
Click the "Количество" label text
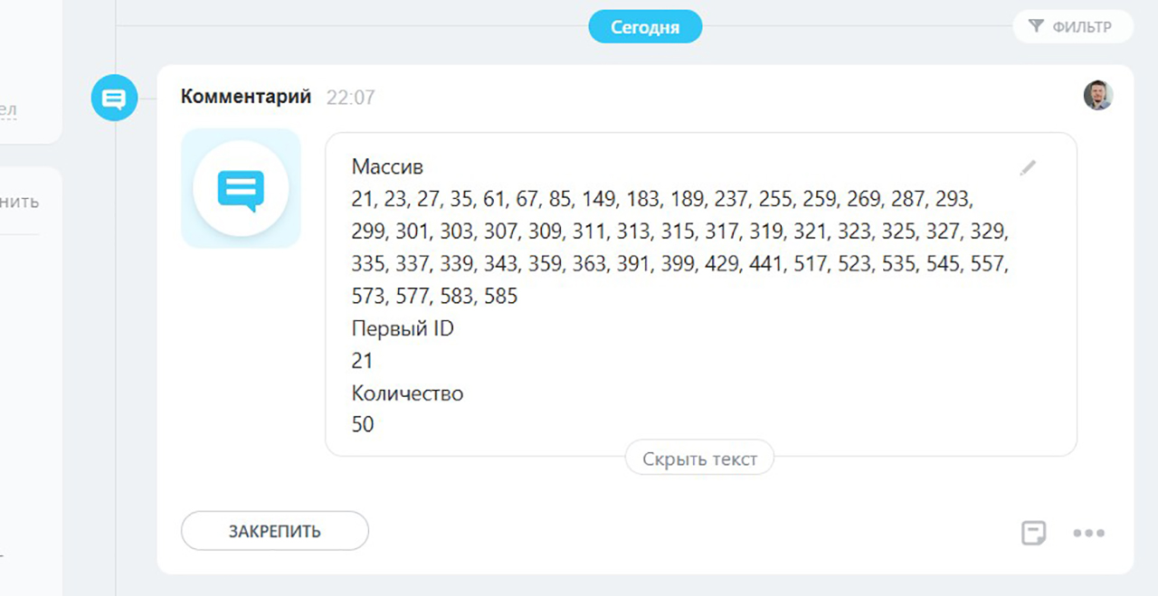click(407, 393)
